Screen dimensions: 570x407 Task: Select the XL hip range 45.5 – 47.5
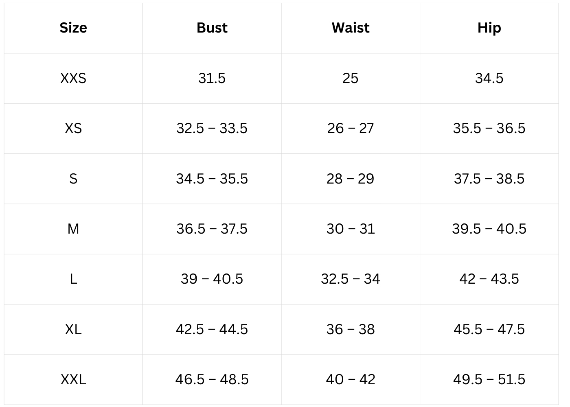pos(489,329)
